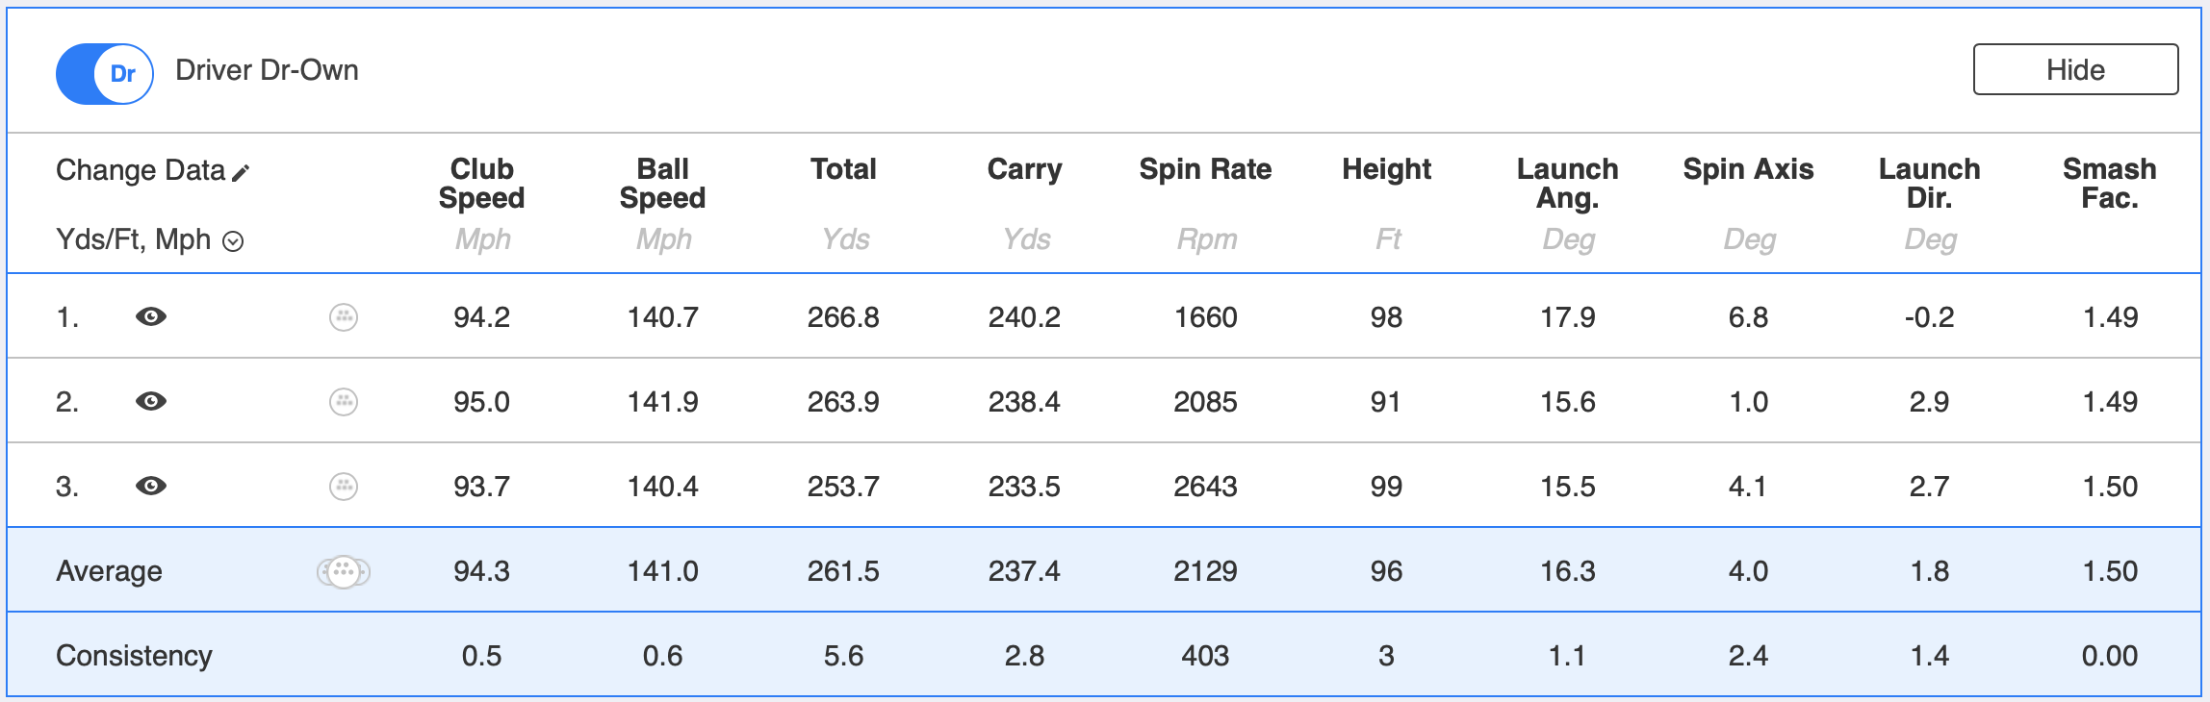Viewport: 2210px width, 702px height.
Task: Click the Smash Fac. column header
Action: click(x=2109, y=185)
